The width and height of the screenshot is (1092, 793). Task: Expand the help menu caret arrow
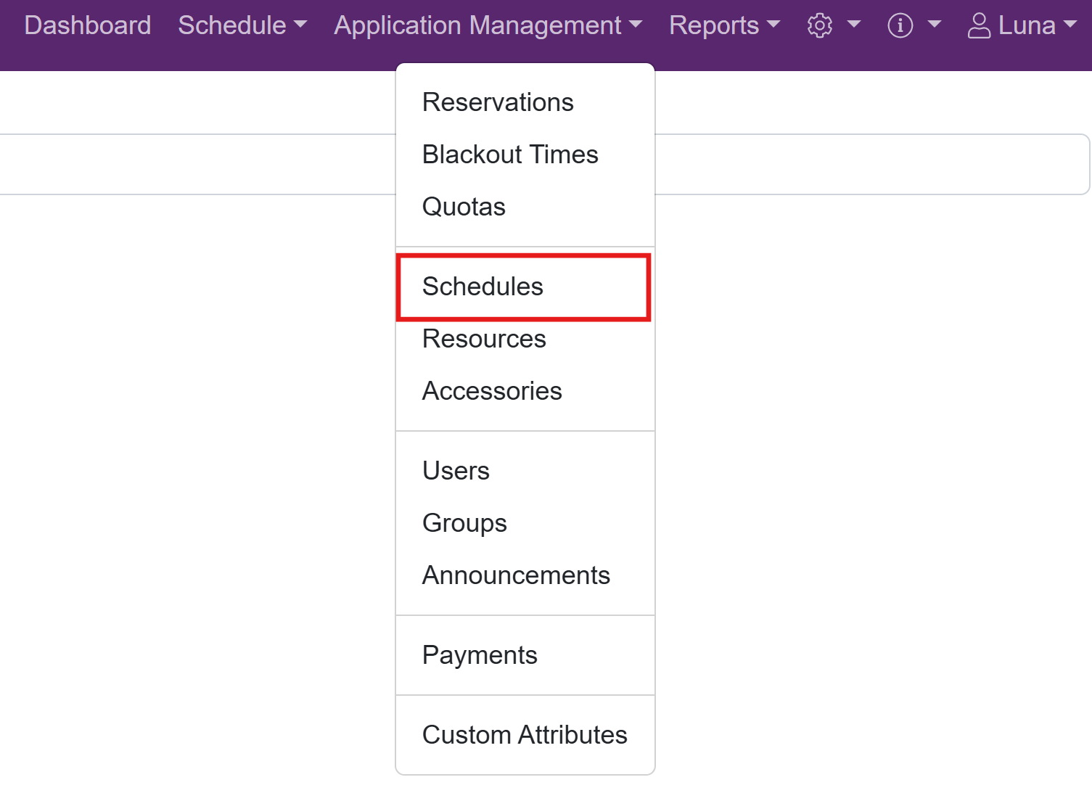pyautogui.click(x=935, y=25)
